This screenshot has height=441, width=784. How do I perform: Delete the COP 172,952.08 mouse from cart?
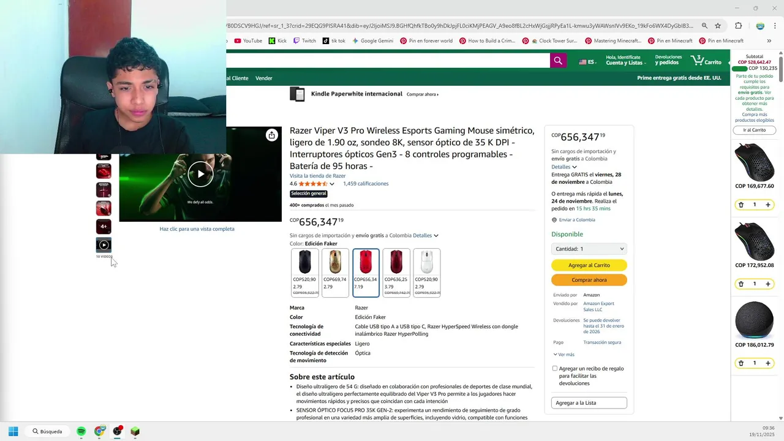(741, 284)
